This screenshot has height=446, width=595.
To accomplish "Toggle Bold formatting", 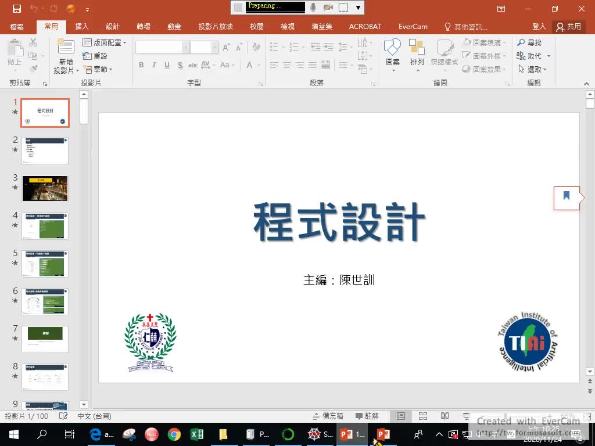I will pyautogui.click(x=141, y=65).
